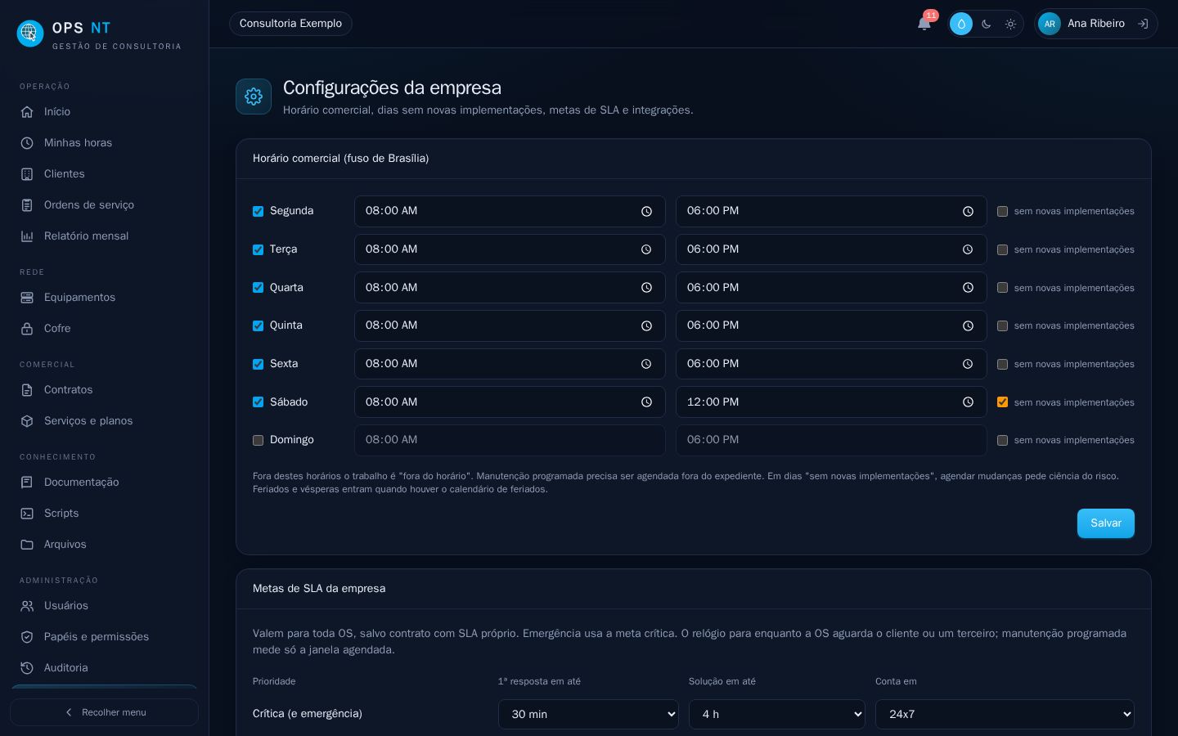
Task: Open Auditoria page link
Action: coord(104,668)
